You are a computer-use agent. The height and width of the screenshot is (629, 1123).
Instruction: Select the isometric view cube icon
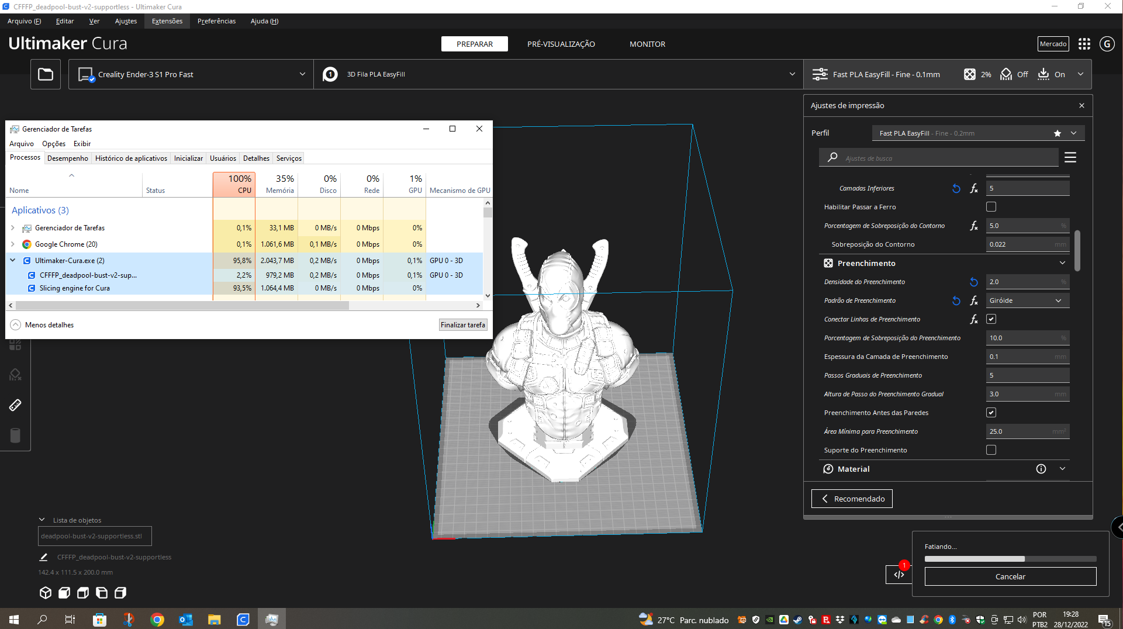pyautogui.click(x=46, y=593)
